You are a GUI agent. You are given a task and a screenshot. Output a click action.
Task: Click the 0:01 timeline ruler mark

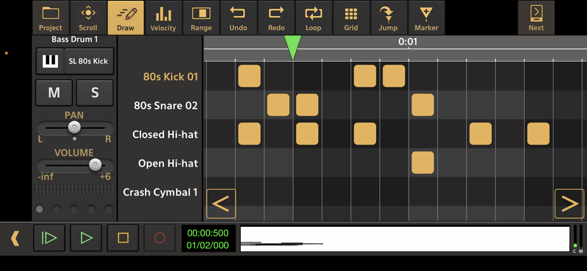coord(408,42)
